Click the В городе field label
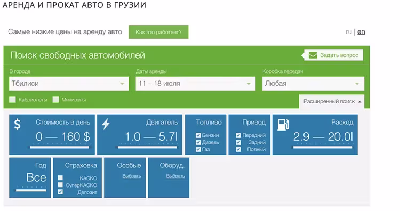The image size is (400, 211). click(20, 71)
